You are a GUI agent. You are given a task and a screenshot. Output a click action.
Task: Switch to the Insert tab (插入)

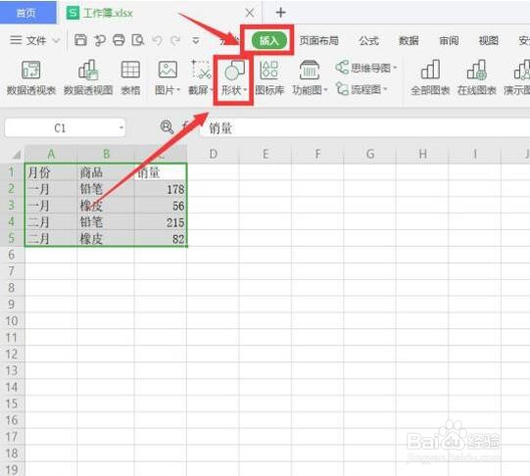click(269, 40)
